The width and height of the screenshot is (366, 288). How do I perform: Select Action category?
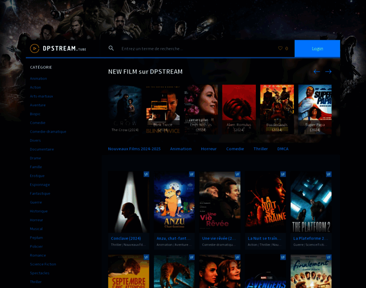tap(35, 87)
